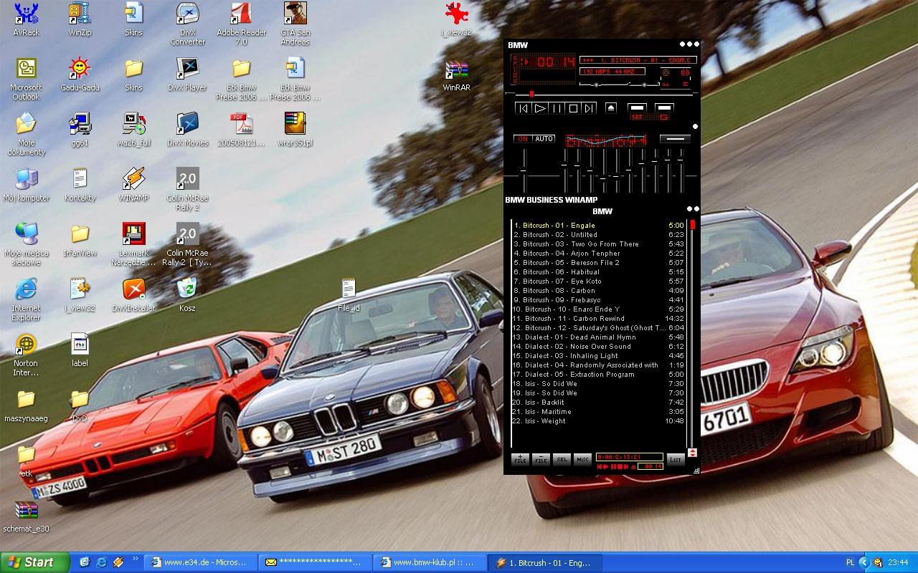This screenshot has height=573, width=918.
Task: Adjust the Winamp balance slider
Action: pyautogui.click(x=644, y=85)
